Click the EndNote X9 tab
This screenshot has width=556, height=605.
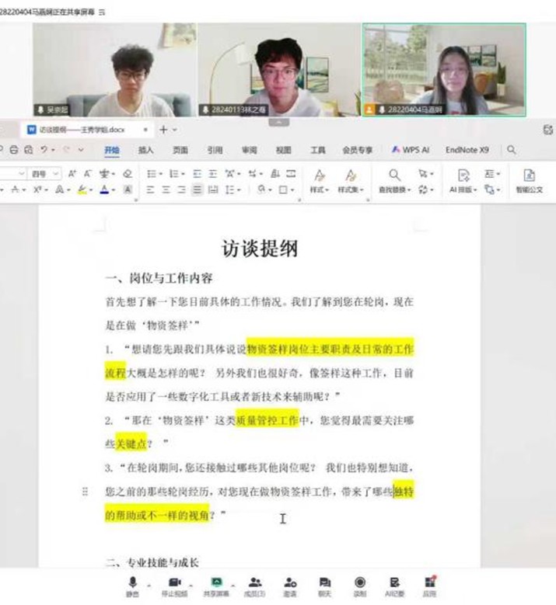tap(467, 150)
